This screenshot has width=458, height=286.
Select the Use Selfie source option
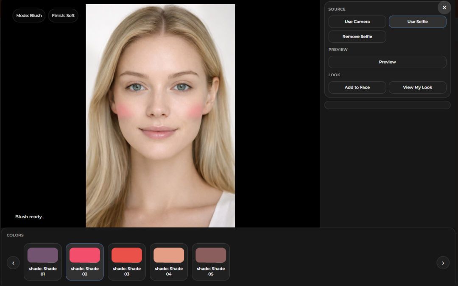(x=417, y=22)
